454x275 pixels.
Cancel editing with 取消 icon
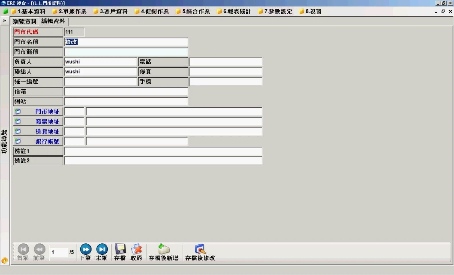pos(136,252)
